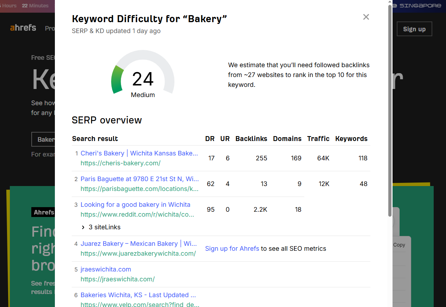446x307 pixels.
Task: Click the Search result column header
Action: 95,139
